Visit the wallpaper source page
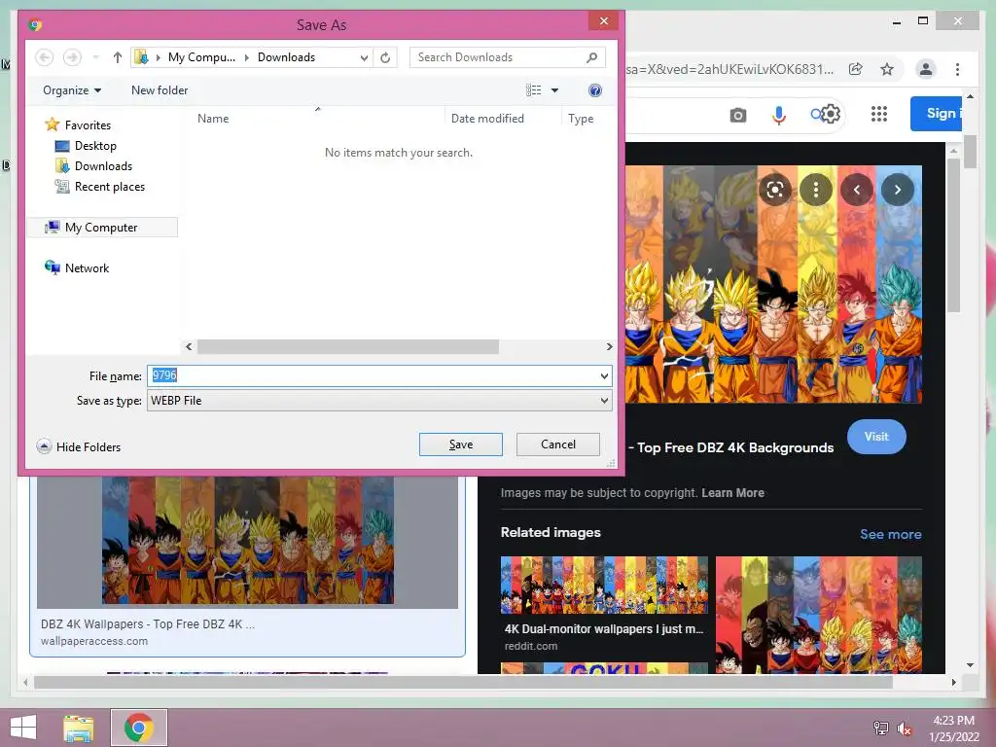 [876, 437]
